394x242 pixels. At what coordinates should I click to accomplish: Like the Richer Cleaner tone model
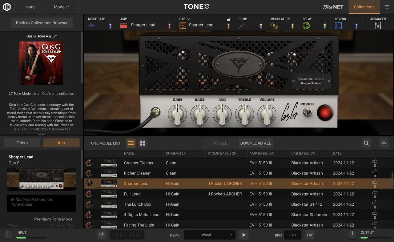point(375,171)
